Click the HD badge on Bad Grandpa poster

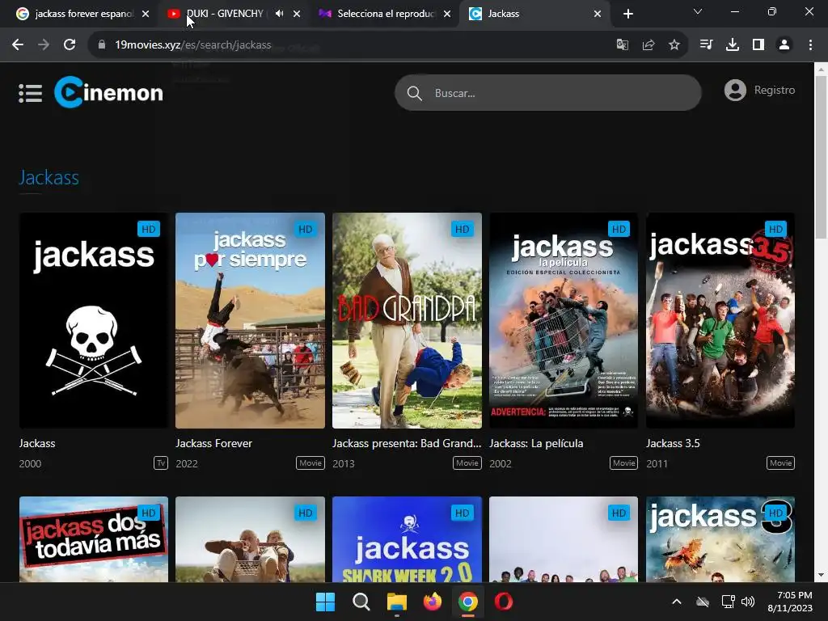click(x=462, y=229)
